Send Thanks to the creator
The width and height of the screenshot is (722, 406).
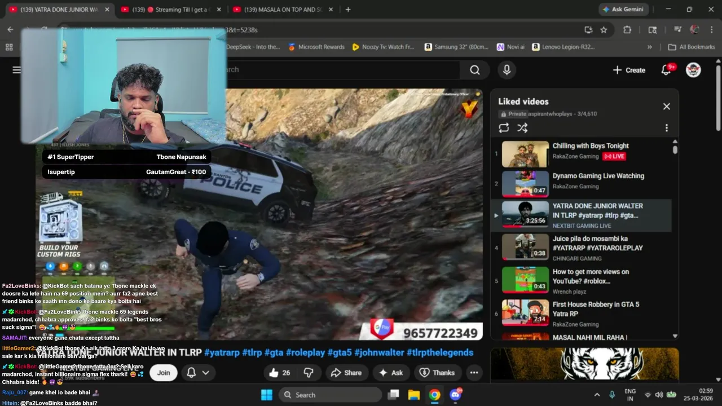tap(437, 373)
